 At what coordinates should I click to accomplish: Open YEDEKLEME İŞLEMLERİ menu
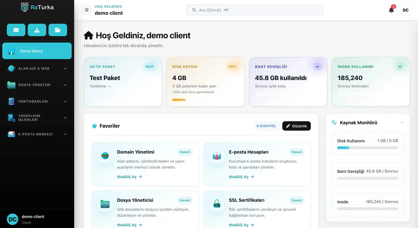coord(37,117)
